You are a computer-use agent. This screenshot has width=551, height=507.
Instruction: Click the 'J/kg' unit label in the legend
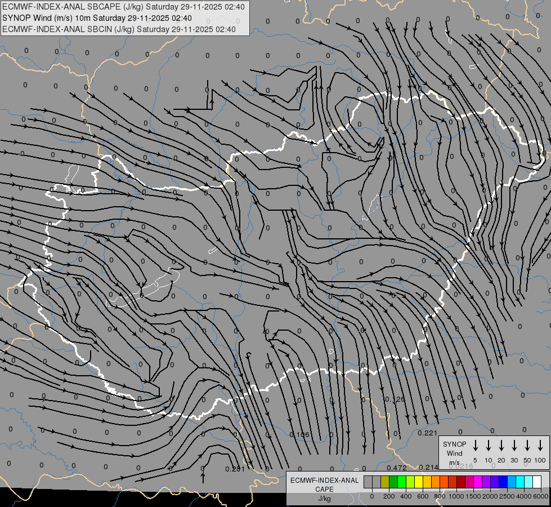[324, 499]
